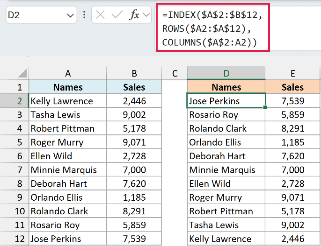
Task: Select cell D2 Jose Perkins
Action: point(226,101)
